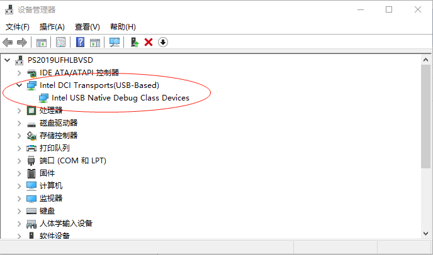Click the vertical scrollbar down arrow
433x255 pixels.
click(x=425, y=234)
